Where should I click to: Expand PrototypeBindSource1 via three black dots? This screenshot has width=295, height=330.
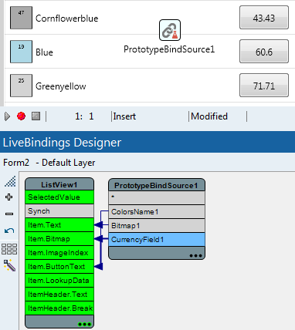[195, 255]
